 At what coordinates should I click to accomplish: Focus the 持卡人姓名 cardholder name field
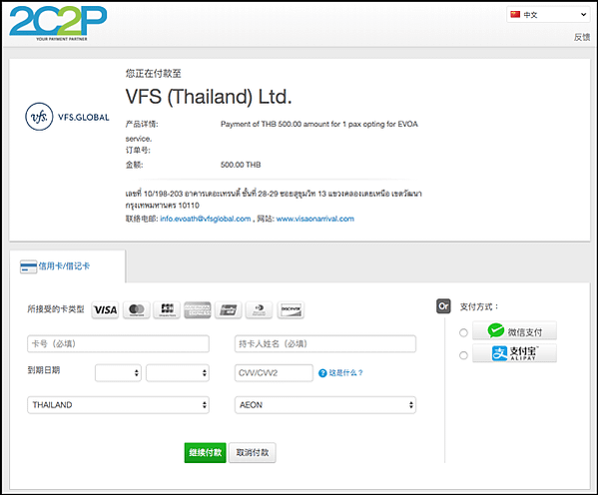325,344
